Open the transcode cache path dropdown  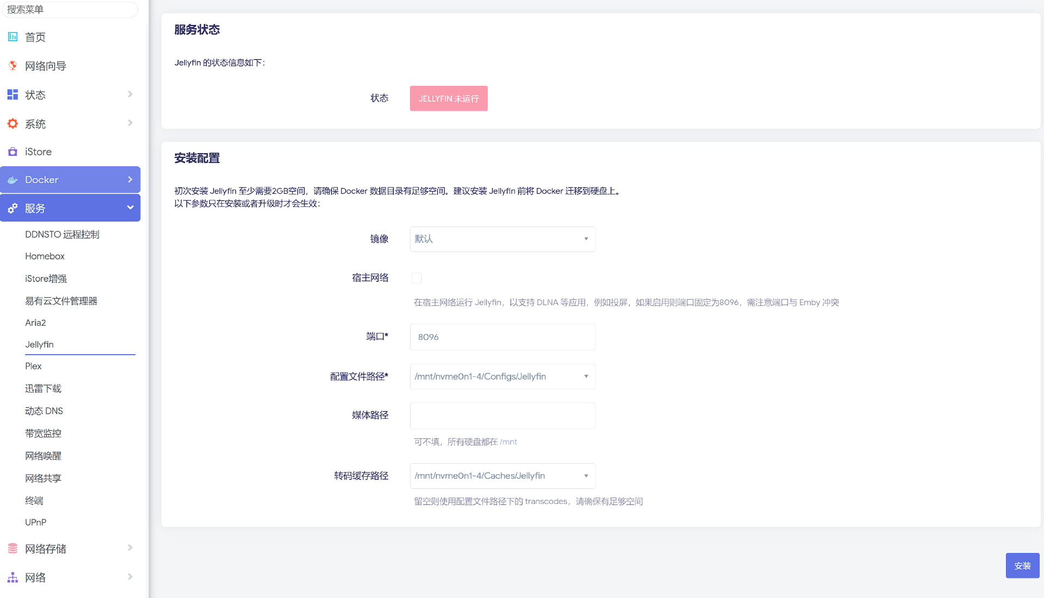click(502, 476)
